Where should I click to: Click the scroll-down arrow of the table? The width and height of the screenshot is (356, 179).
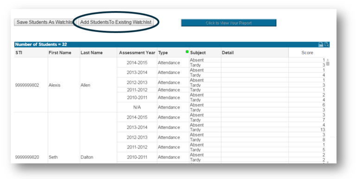[x=328, y=162]
